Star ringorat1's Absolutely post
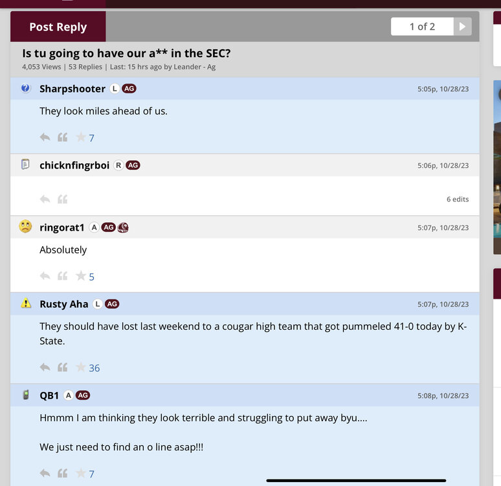 81,276
